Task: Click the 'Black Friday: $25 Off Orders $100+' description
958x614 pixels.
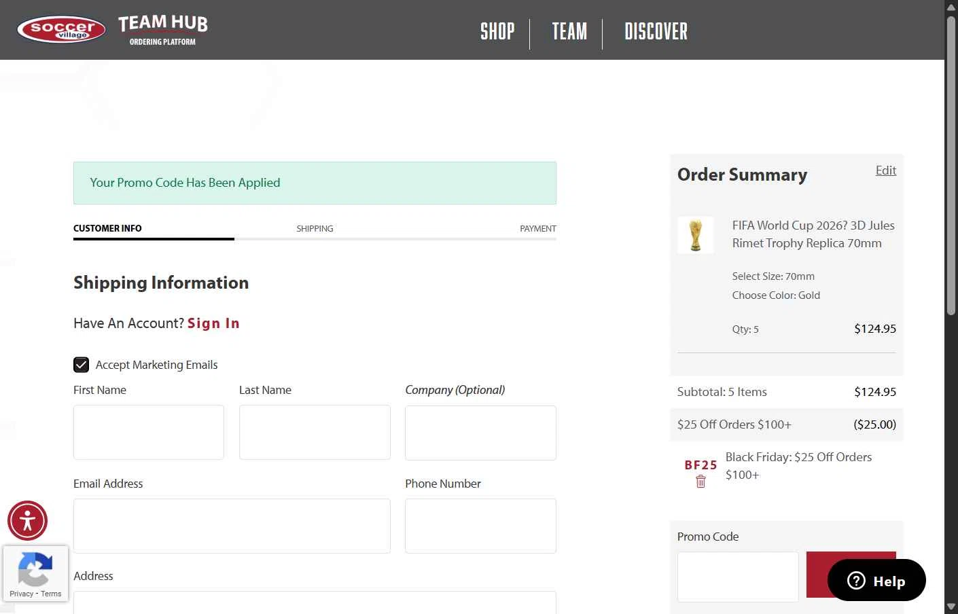Action: (798, 466)
